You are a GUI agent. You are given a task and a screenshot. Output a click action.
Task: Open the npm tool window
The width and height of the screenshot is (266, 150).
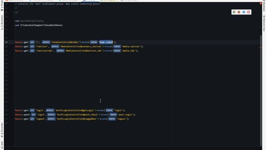point(2,145)
